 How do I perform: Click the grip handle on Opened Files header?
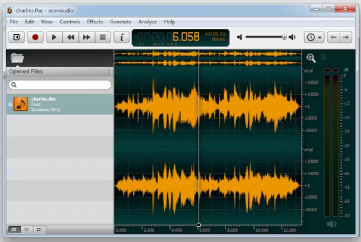click(111, 72)
